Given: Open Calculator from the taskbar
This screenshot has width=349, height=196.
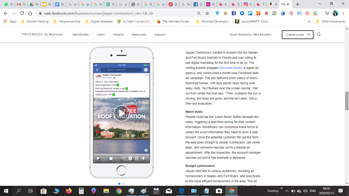Looking at the screenshot, I should click(x=81, y=191).
